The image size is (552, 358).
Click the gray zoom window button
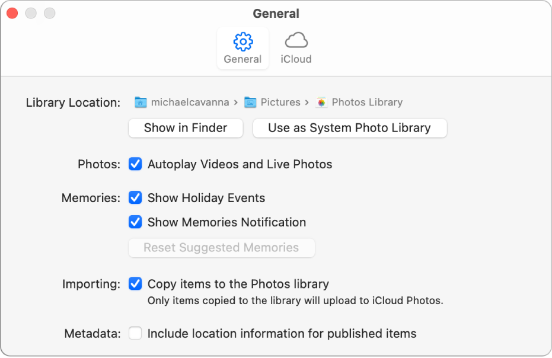[50, 13]
